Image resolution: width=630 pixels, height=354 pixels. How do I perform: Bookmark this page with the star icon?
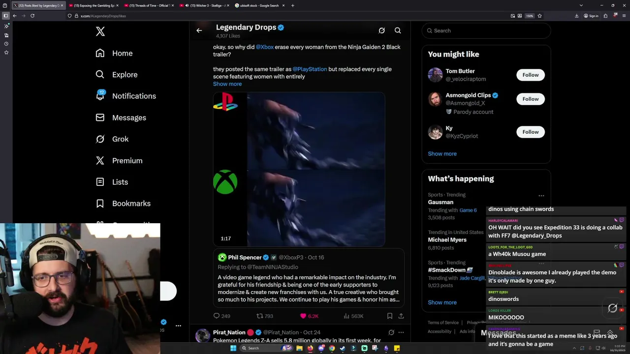[539, 16]
